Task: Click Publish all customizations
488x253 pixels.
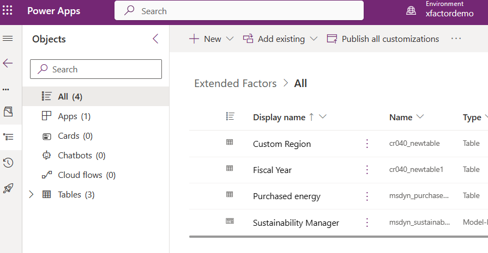Action: pos(383,39)
